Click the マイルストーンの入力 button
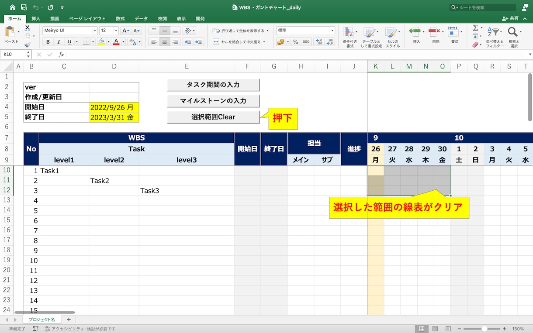Viewport: 533px width, 333px height. (213, 101)
